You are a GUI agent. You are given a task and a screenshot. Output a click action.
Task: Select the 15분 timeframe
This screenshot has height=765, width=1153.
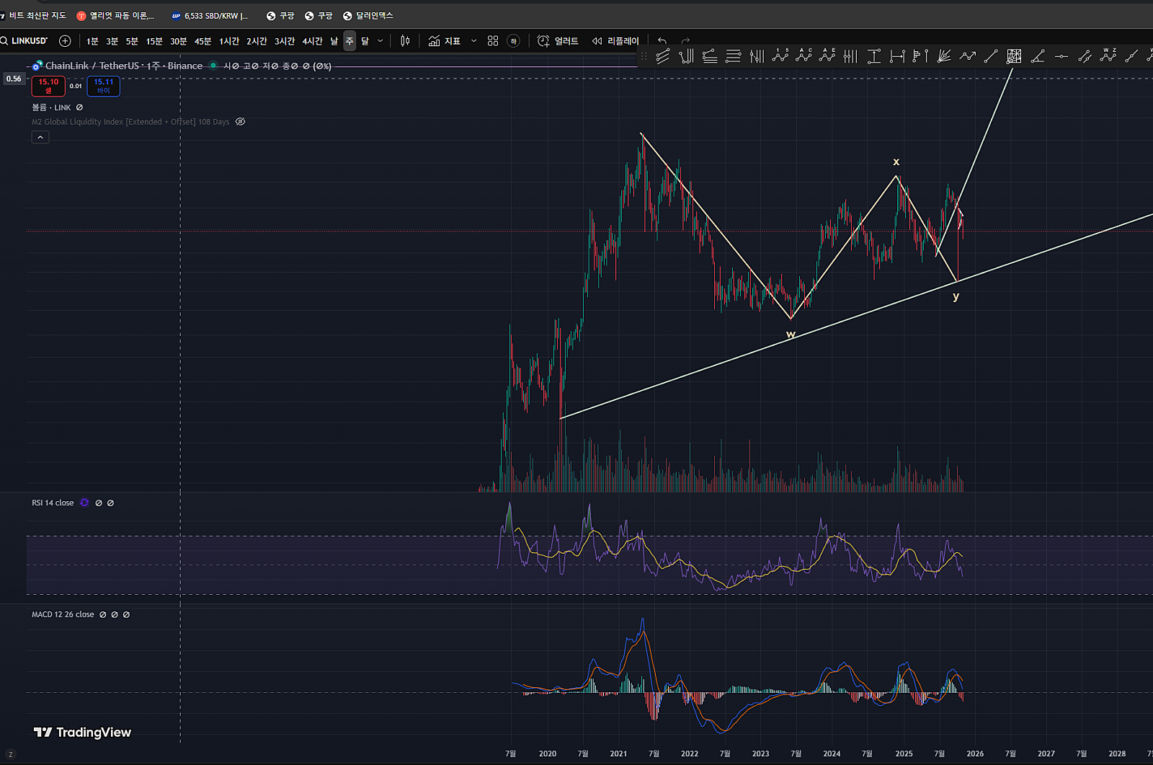click(154, 41)
